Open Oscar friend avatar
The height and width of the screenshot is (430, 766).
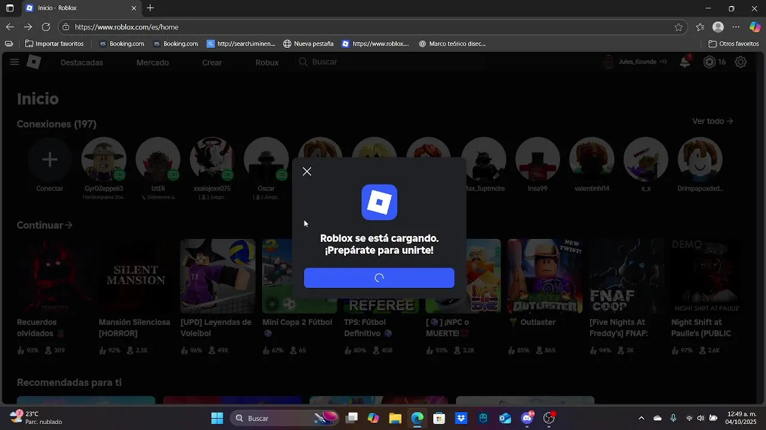click(266, 159)
